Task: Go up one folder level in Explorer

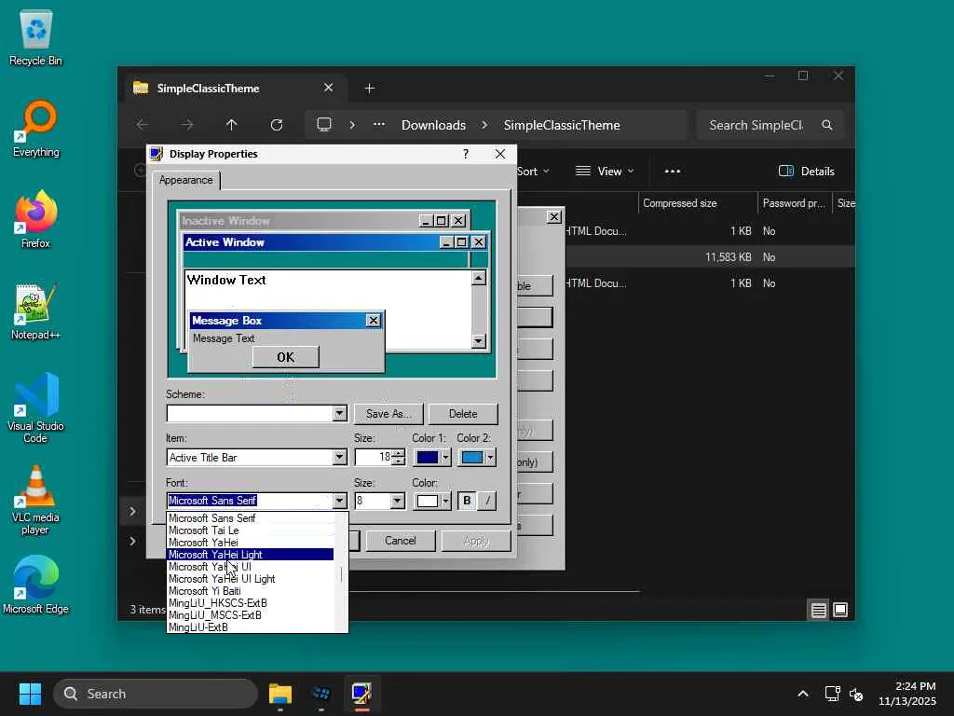Action: click(x=232, y=125)
